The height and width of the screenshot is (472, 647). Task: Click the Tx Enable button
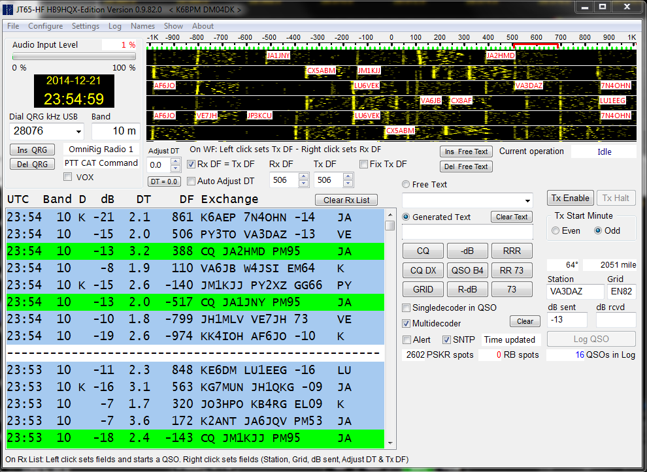coord(571,198)
